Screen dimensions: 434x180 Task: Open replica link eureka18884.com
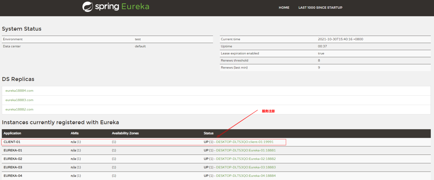click(19, 91)
